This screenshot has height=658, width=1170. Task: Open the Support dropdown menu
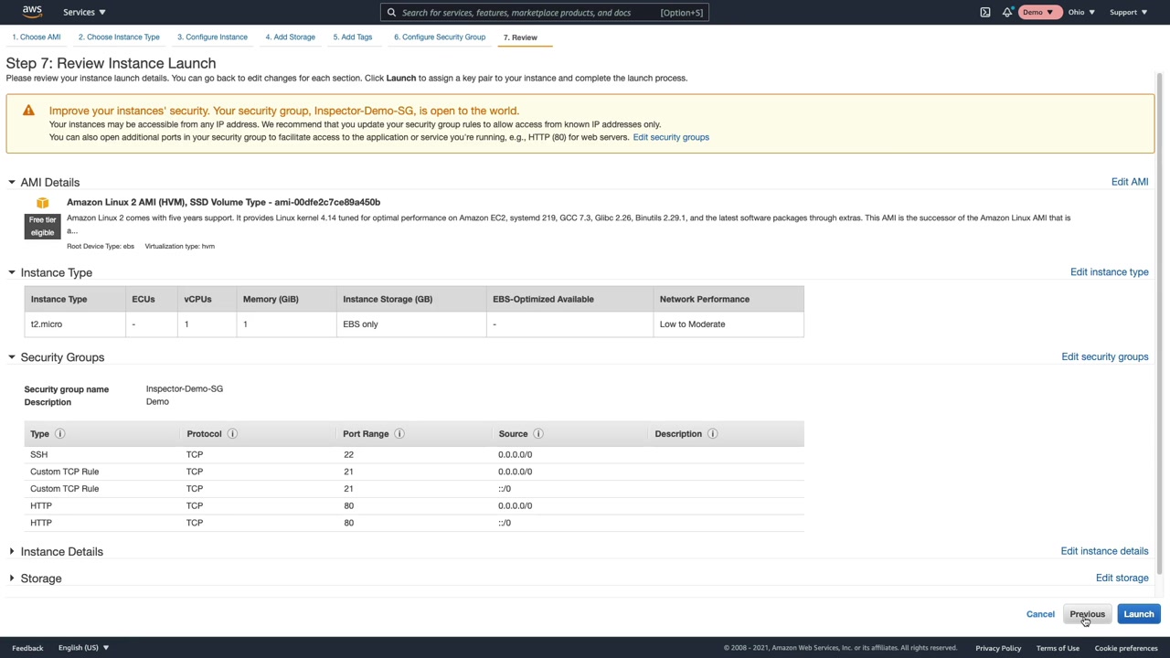[x=1128, y=12]
